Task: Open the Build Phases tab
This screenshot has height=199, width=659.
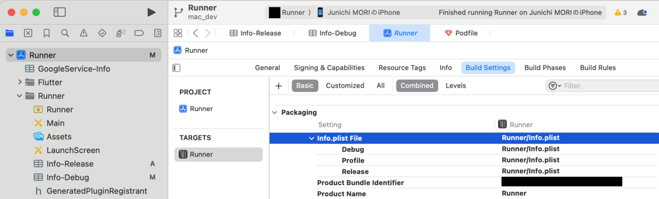Action: 545,68
